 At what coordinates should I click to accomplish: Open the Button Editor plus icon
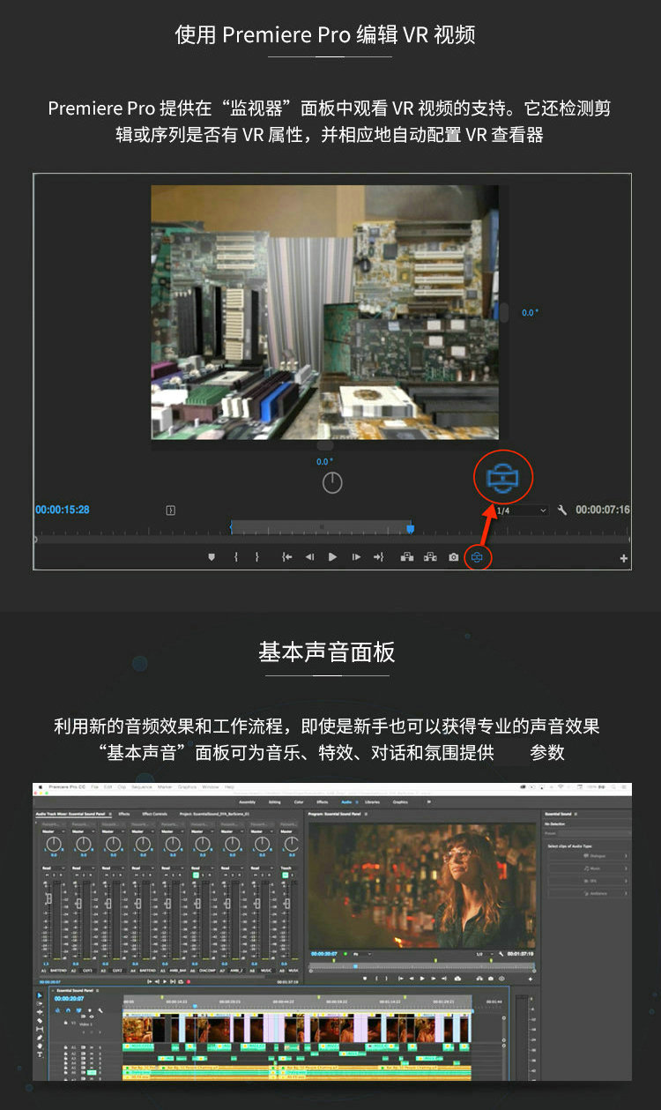(624, 559)
